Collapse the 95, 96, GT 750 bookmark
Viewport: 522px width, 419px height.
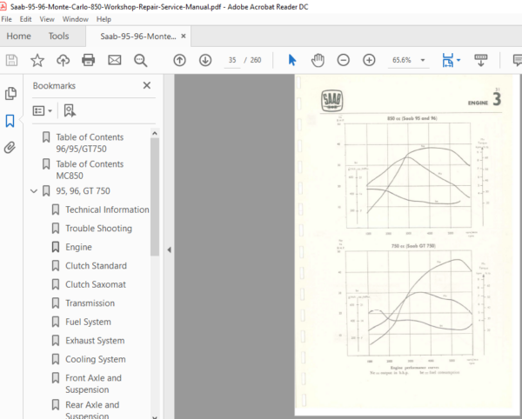pos(34,191)
